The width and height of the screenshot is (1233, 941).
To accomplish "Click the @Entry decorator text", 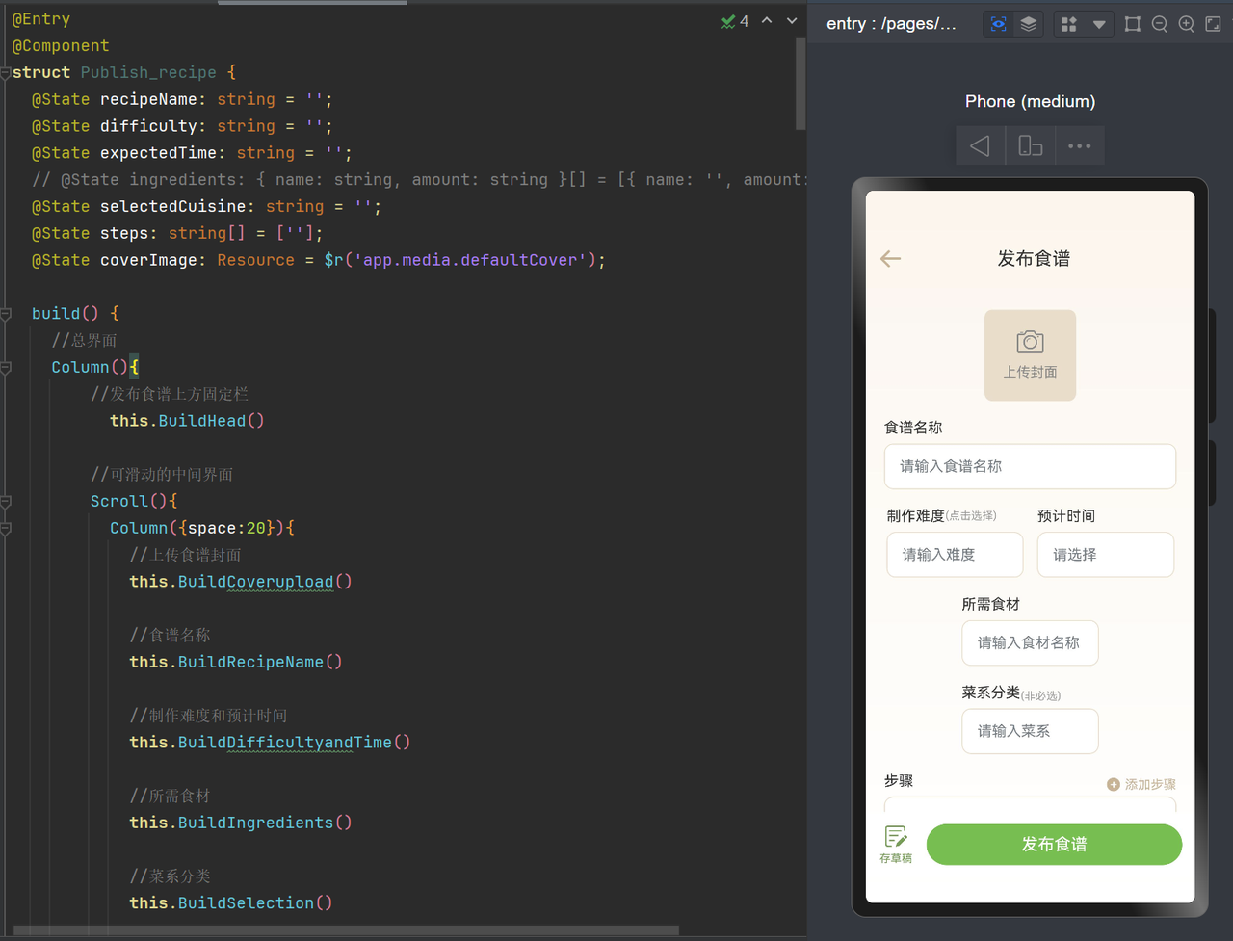I will 41,19.
